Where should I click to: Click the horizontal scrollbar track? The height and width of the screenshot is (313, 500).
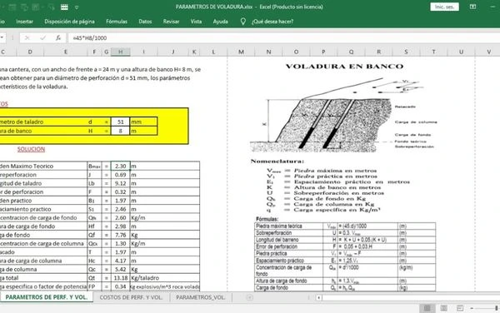[x=411, y=297]
